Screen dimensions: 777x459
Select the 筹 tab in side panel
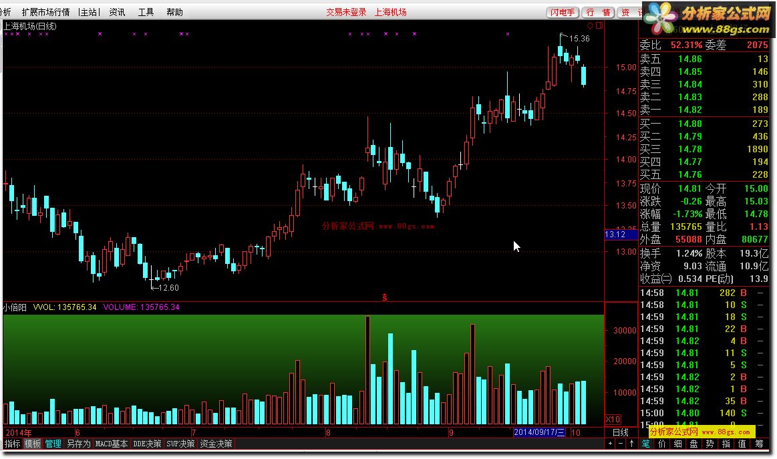point(759,444)
